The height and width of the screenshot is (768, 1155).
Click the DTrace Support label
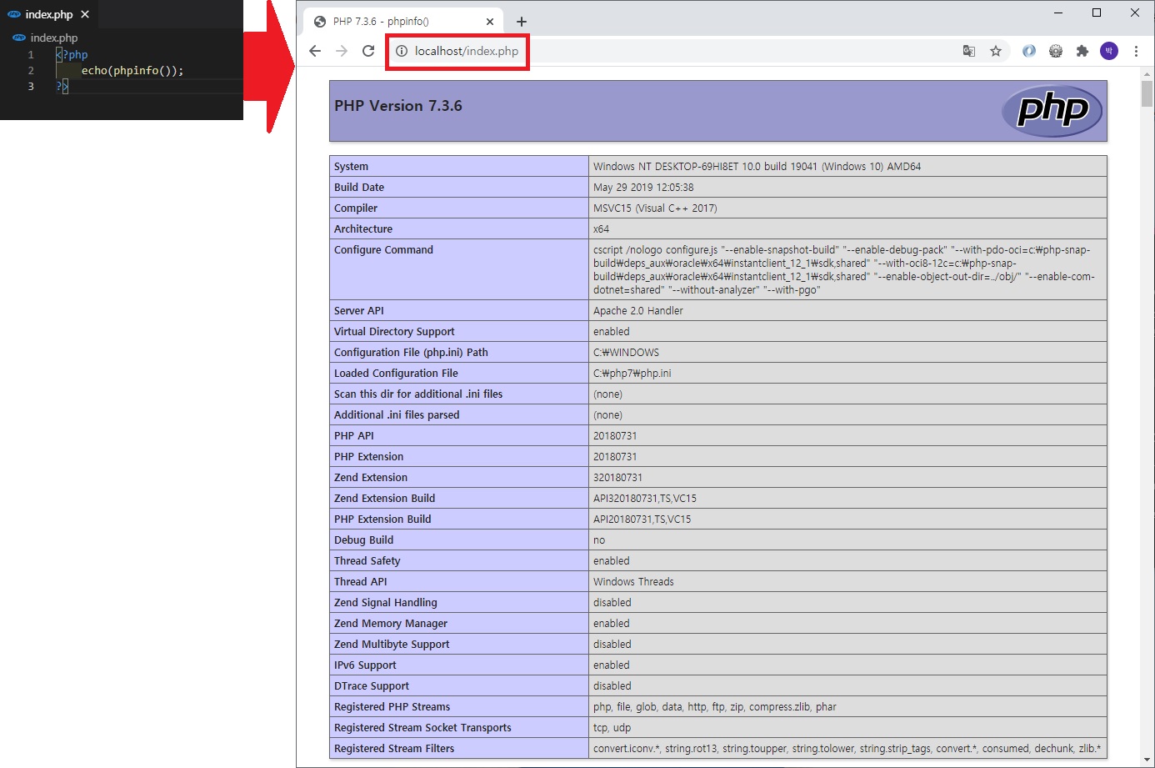(x=372, y=686)
